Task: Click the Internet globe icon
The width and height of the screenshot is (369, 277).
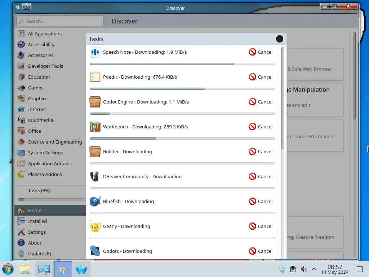Action: click(21, 109)
